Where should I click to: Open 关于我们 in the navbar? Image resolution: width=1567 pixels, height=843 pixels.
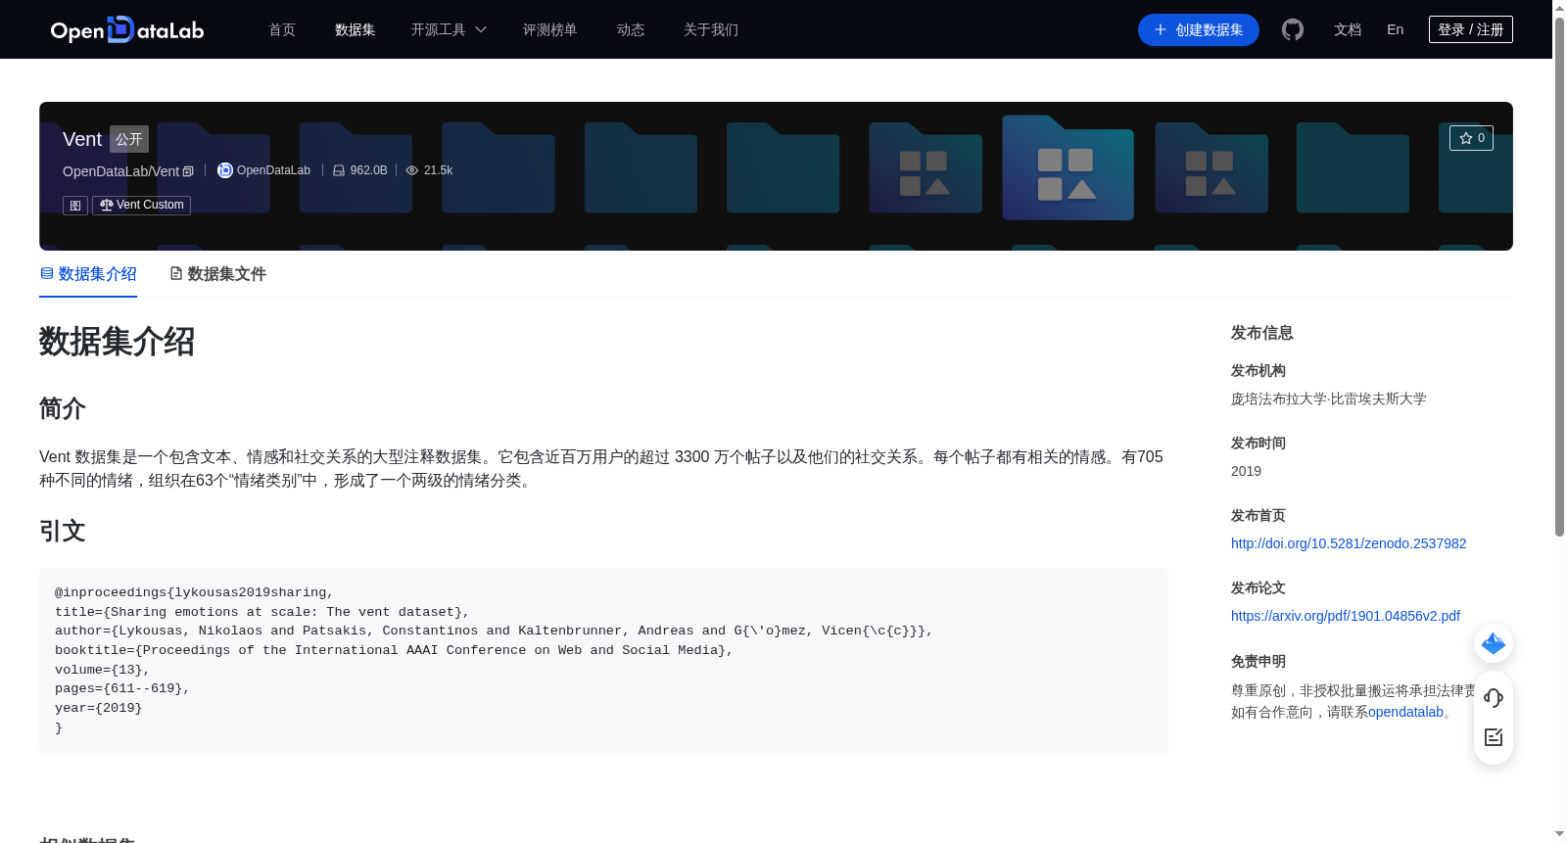pyautogui.click(x=711, y=29)
